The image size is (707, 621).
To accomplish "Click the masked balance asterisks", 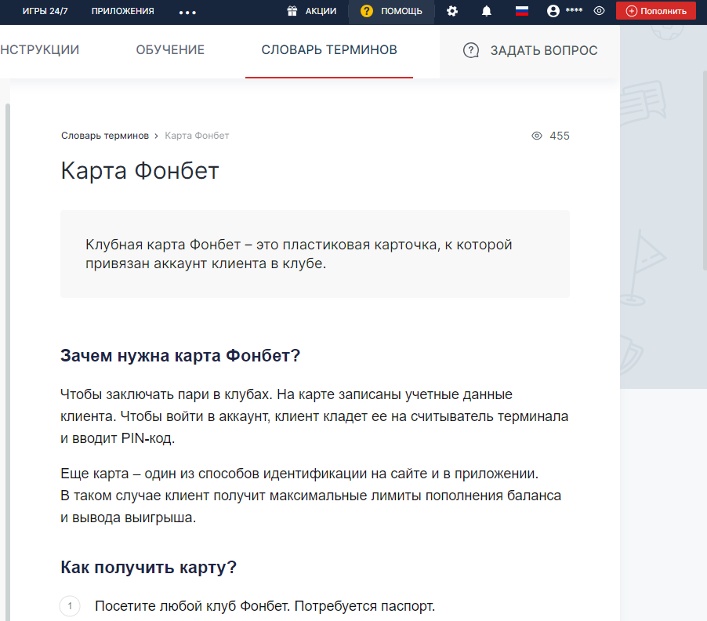I will tap(574, 10).
